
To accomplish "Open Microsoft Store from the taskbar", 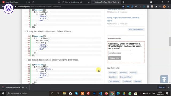I will point(136,93).
